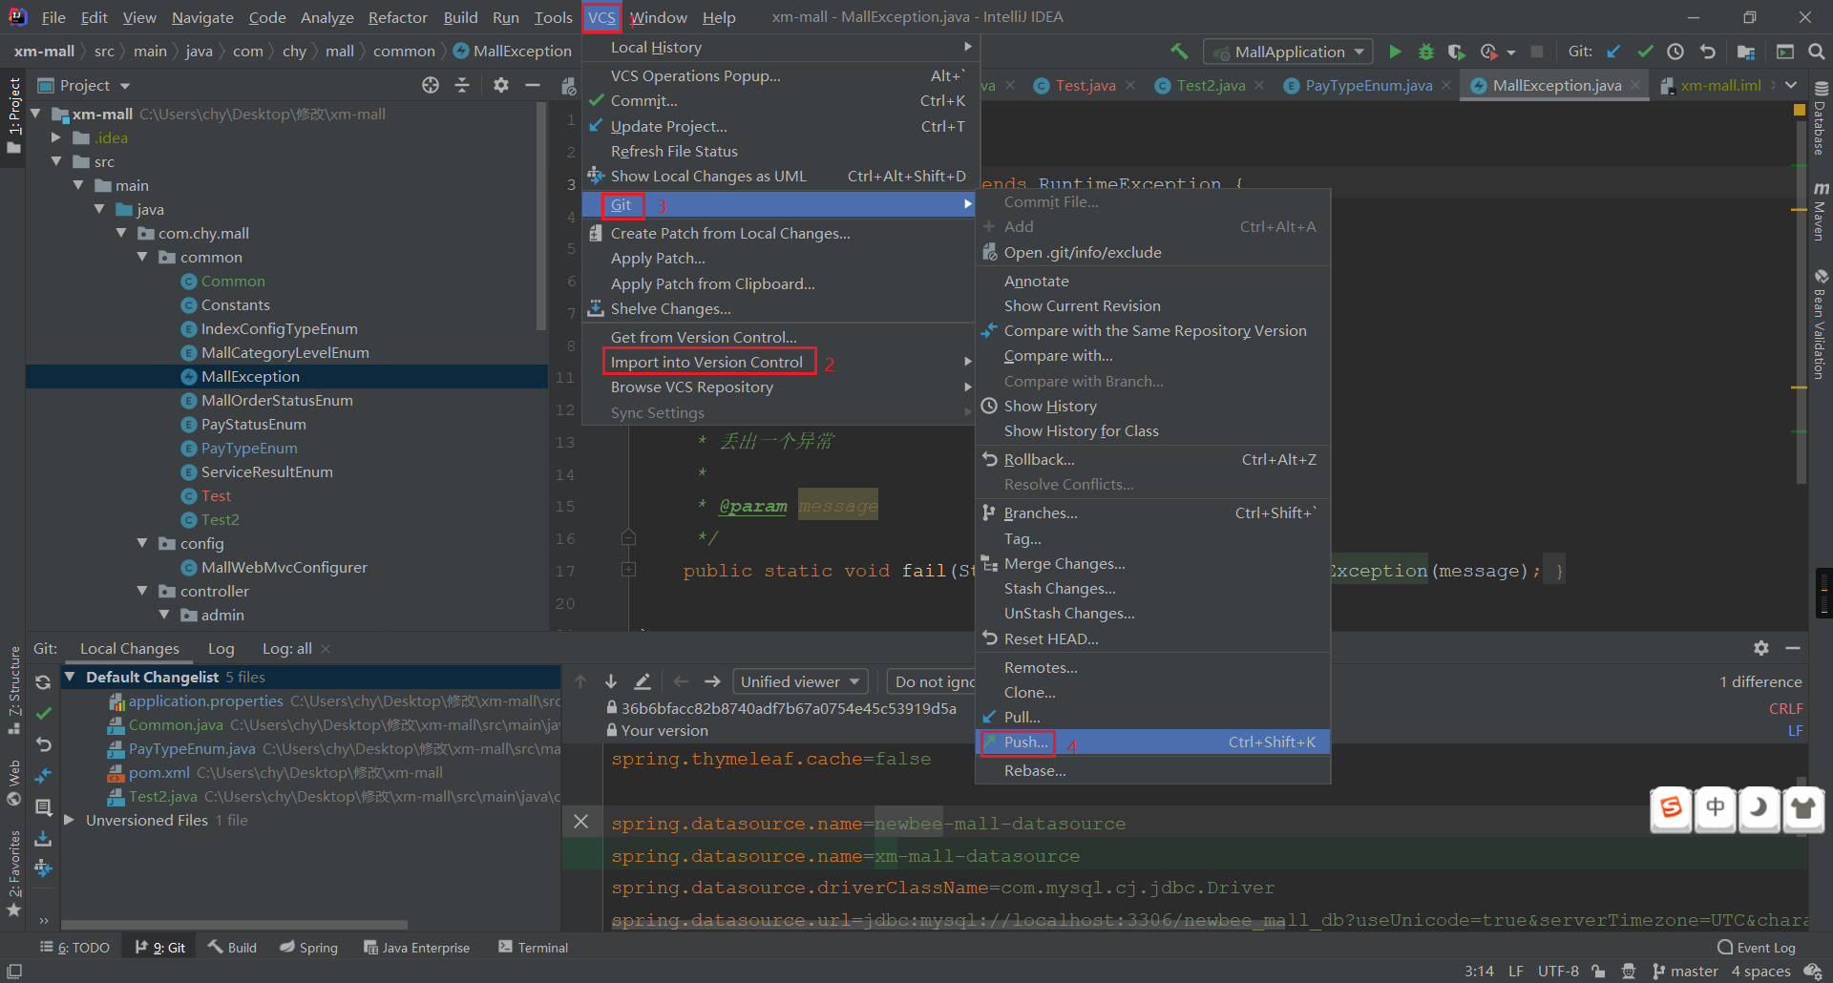Click Run with coverage icon

pos(1456,52)
